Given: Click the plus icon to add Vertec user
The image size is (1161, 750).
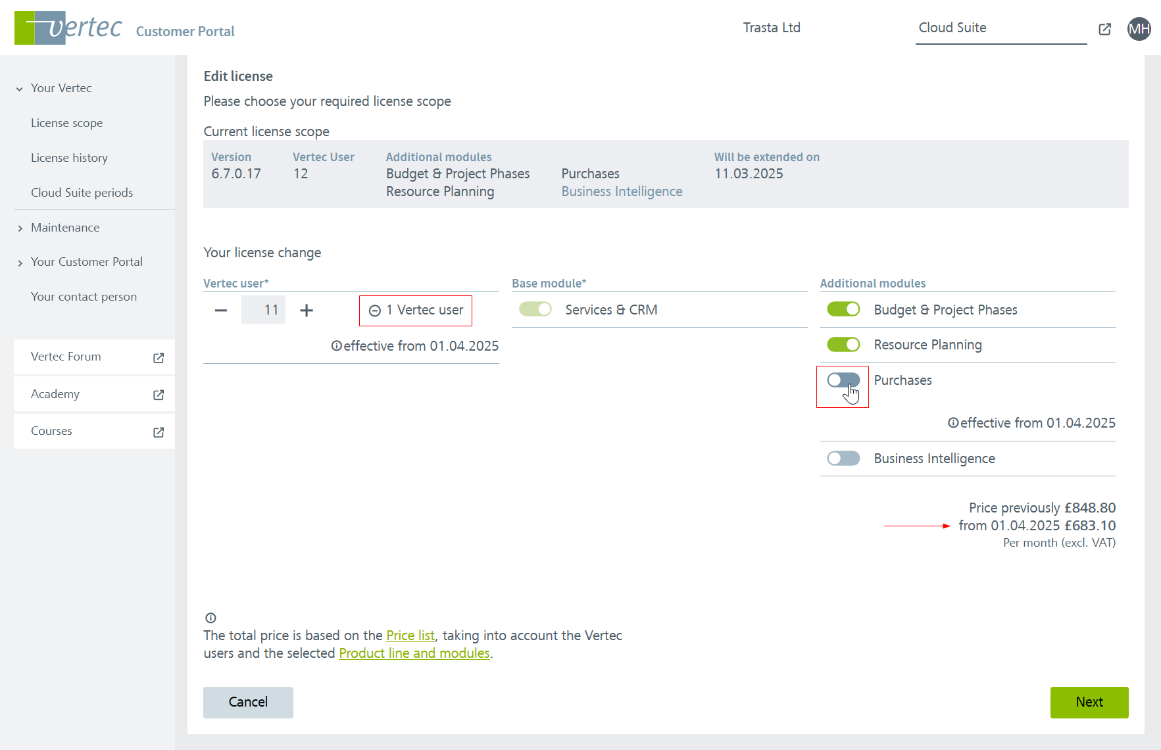Looking at the screenshot, I should click(x=307, y=311).
